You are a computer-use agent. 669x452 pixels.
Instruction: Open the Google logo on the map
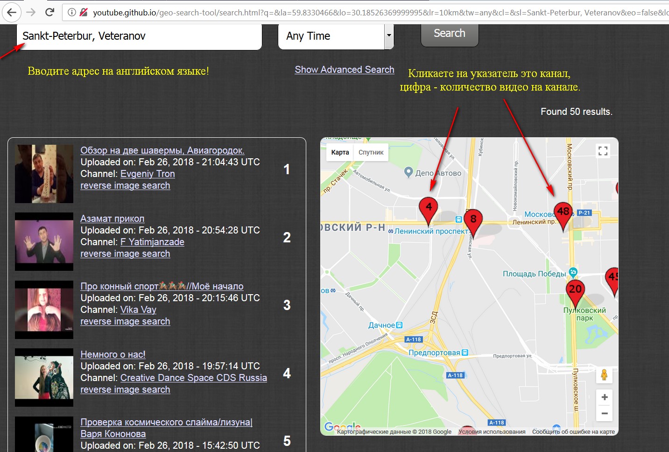[x=342, y=427]
